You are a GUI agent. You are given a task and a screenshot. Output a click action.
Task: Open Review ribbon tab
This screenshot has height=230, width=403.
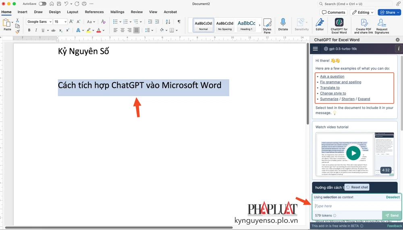137,12
